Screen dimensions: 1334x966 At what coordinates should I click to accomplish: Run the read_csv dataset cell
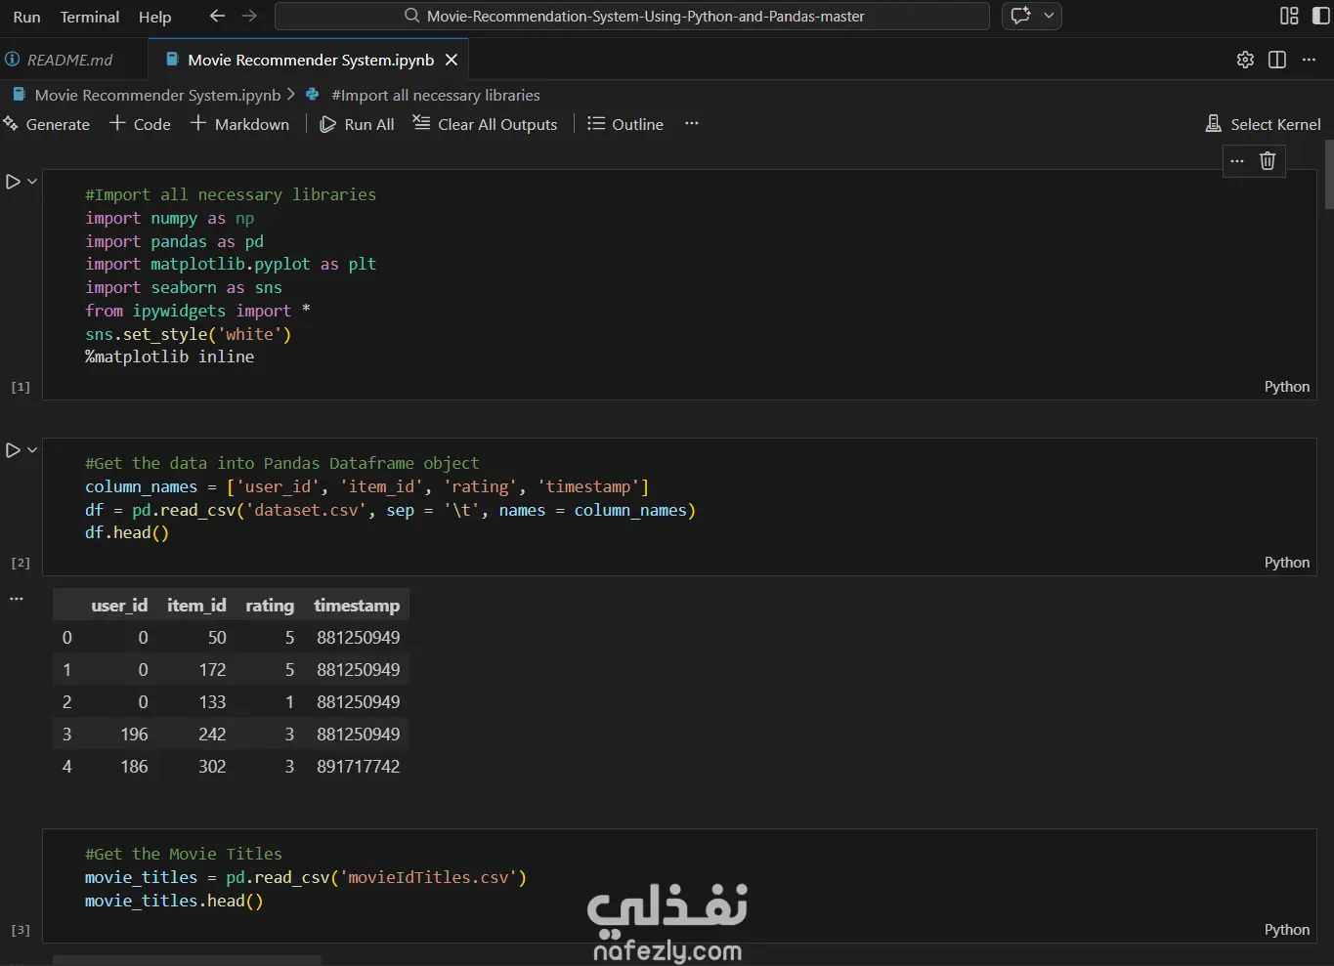[13, 450]
